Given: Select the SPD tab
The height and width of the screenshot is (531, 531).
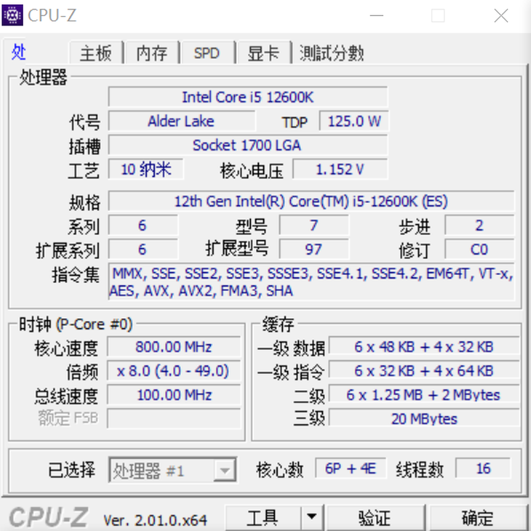Looking at the screenshot, I should (207, 53).
